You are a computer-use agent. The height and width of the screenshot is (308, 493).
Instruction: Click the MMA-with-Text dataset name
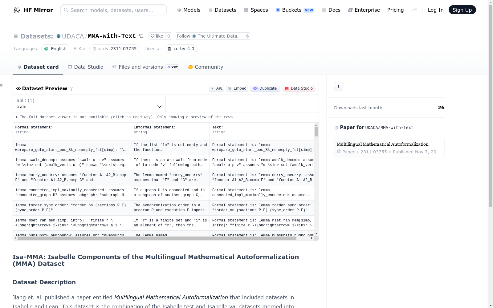coord(112,36)
